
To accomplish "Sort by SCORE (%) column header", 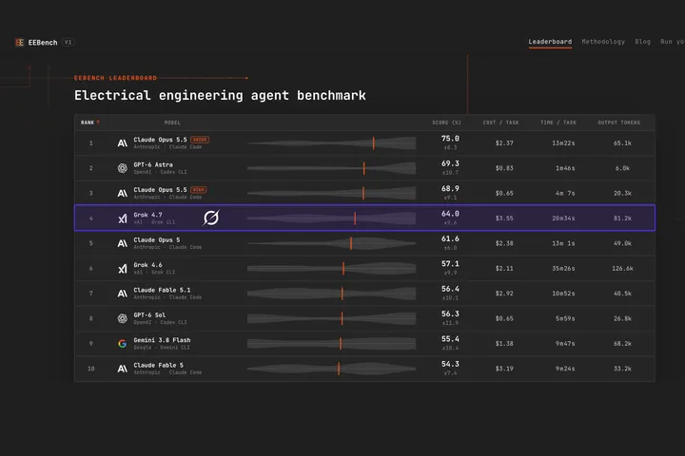I will (x=446, y=123).
